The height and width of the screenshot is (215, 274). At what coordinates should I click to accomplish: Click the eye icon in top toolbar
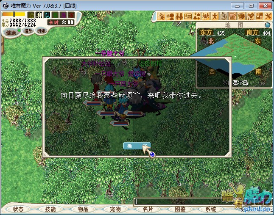point(241,17)
